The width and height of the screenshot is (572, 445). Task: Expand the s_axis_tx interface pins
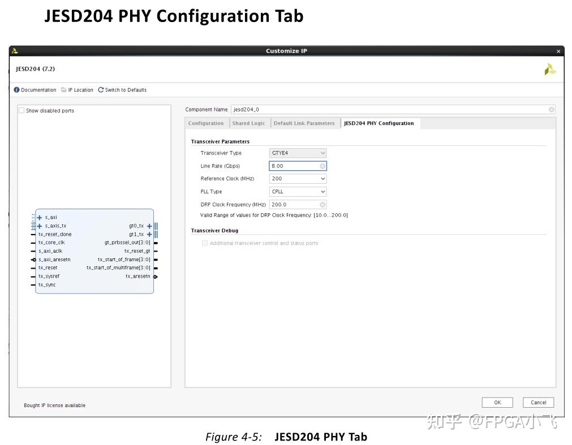pos(40,226)
